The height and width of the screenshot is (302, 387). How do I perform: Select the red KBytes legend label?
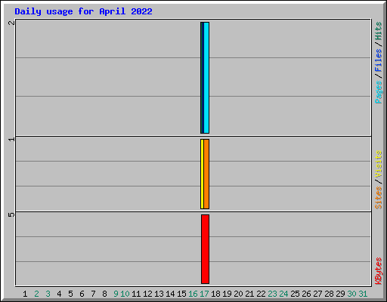(x=379, y=271)
